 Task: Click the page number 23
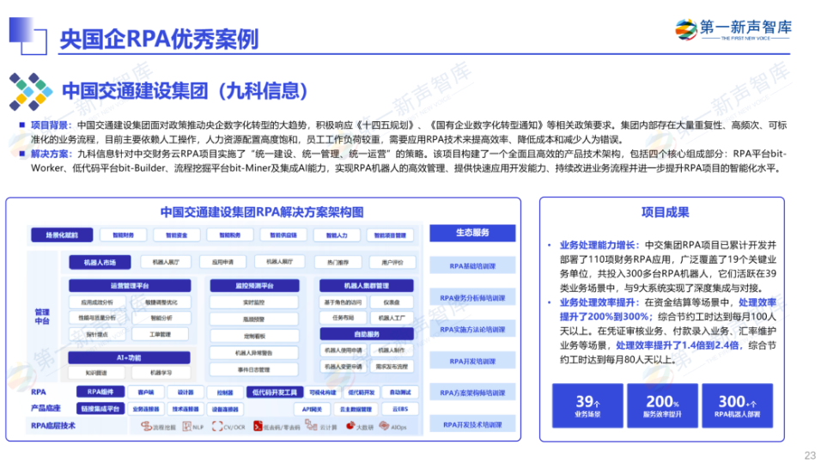click(x=810, y=455)
